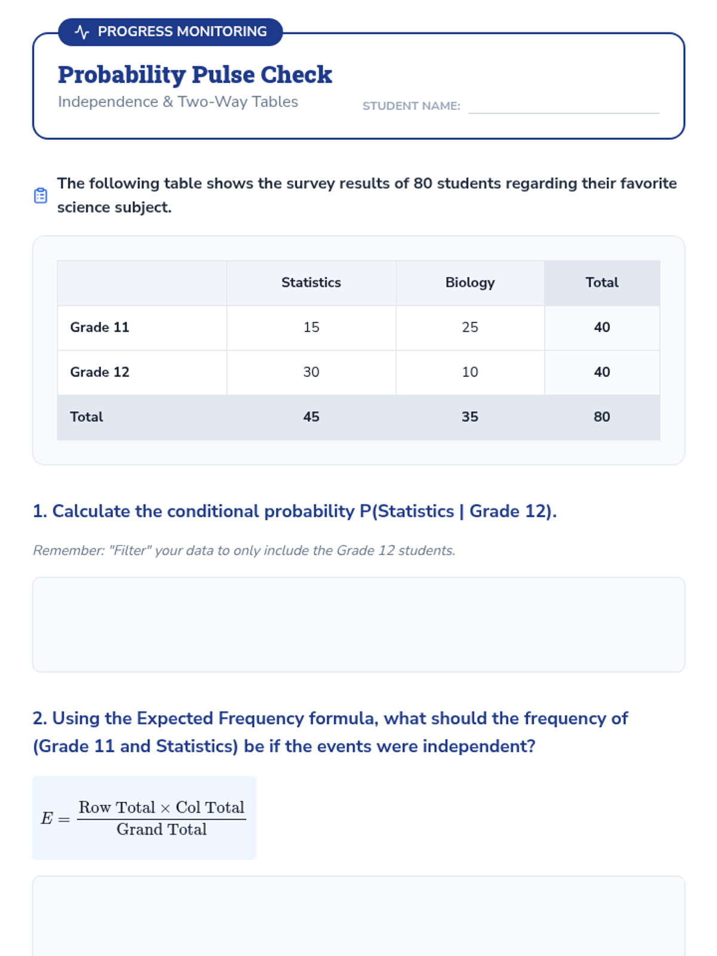Click the Statistics column total of 45
The height and width of the screenshot is (956, 717).
[311, 417]
